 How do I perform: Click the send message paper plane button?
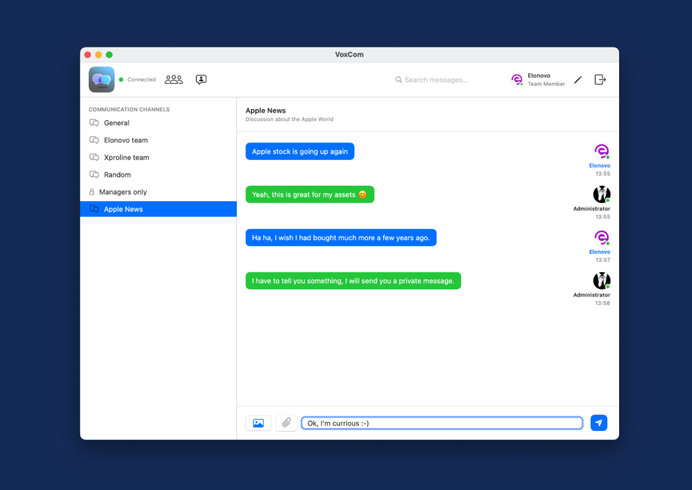click(599, 423)
